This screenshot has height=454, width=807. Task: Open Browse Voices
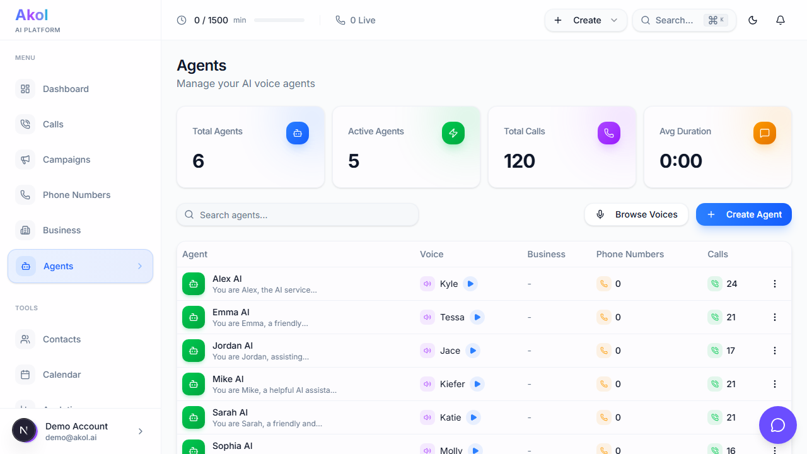[637, 214]
